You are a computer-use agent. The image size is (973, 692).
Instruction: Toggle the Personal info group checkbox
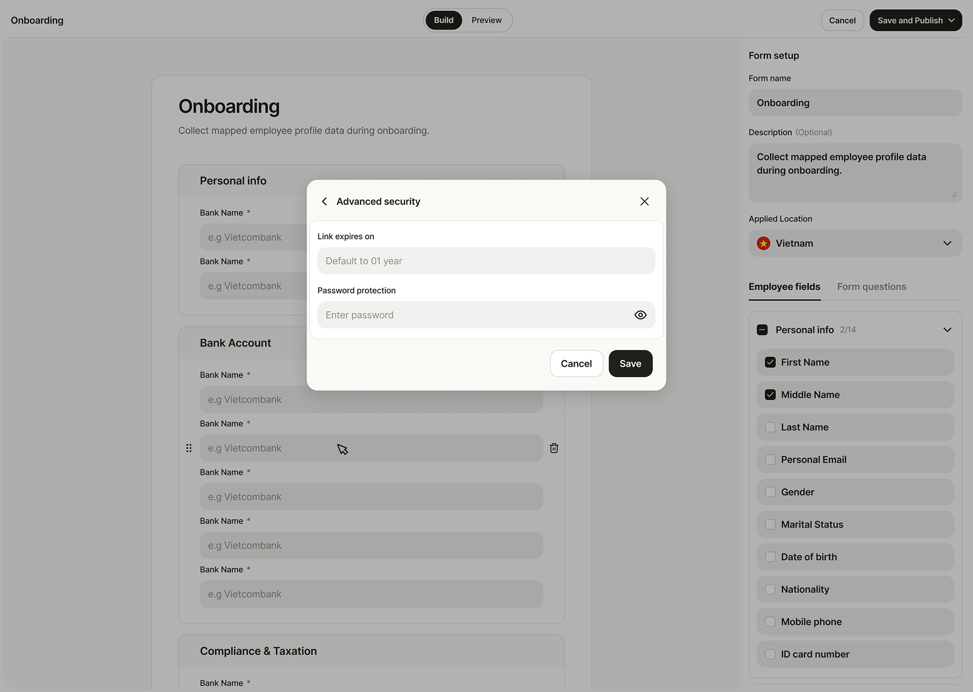click(x=762, y=330)
